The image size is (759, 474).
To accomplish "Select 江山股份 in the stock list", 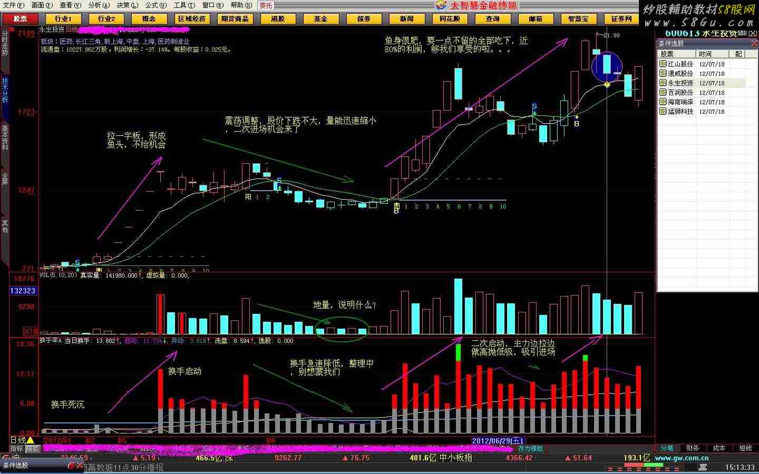I will 680,64.
